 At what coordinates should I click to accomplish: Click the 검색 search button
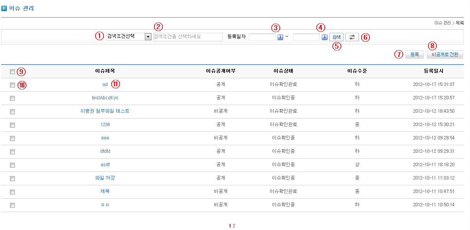click(x=336, y=37)
